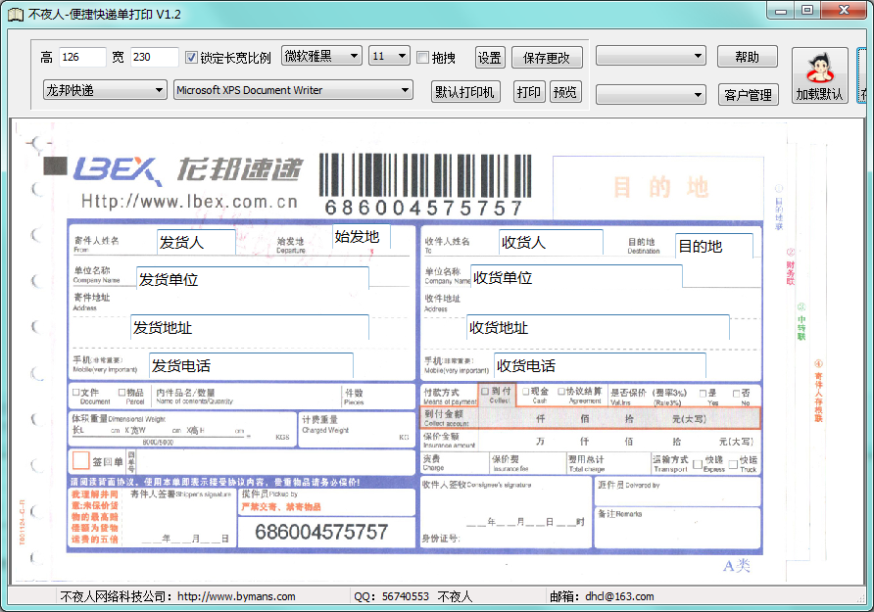Screen dimensions: 874x612
Task: Click the 加载默认 Astro Boy icon button
Action: (x=819, y=74)
